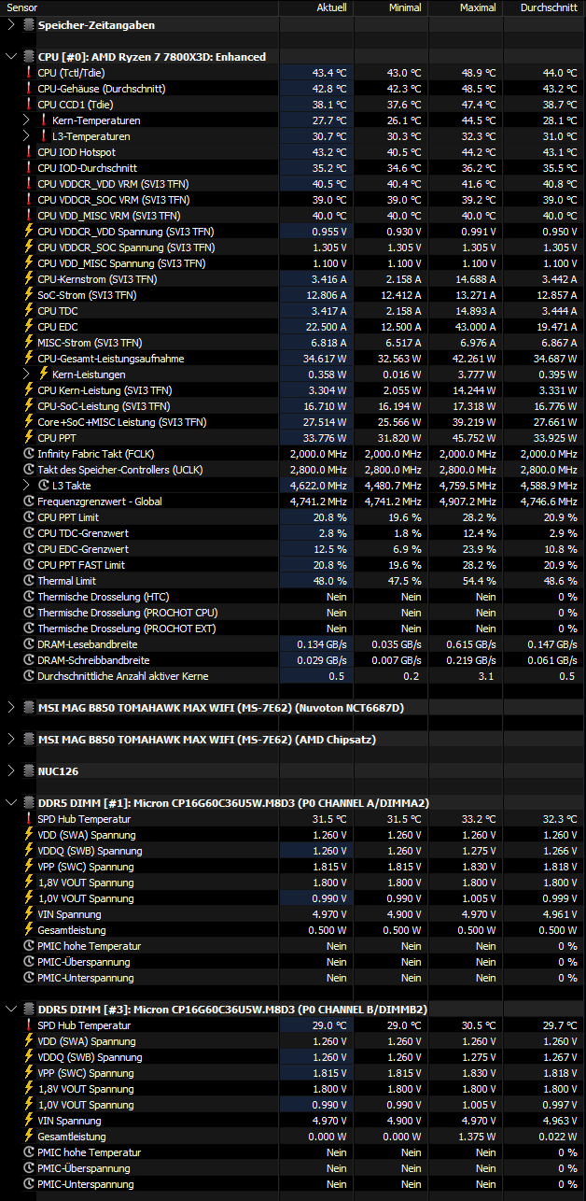Click the thermometer icon of CPU (Tctl/Tdie)
The height and width of the screenshot is (1201, 586).
coord(28,73)
